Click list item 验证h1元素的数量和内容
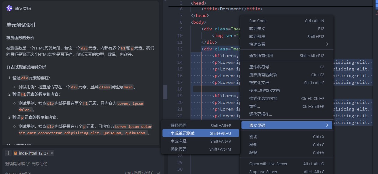378x174 pixels. pyautogui.click(x=36, y=94)
